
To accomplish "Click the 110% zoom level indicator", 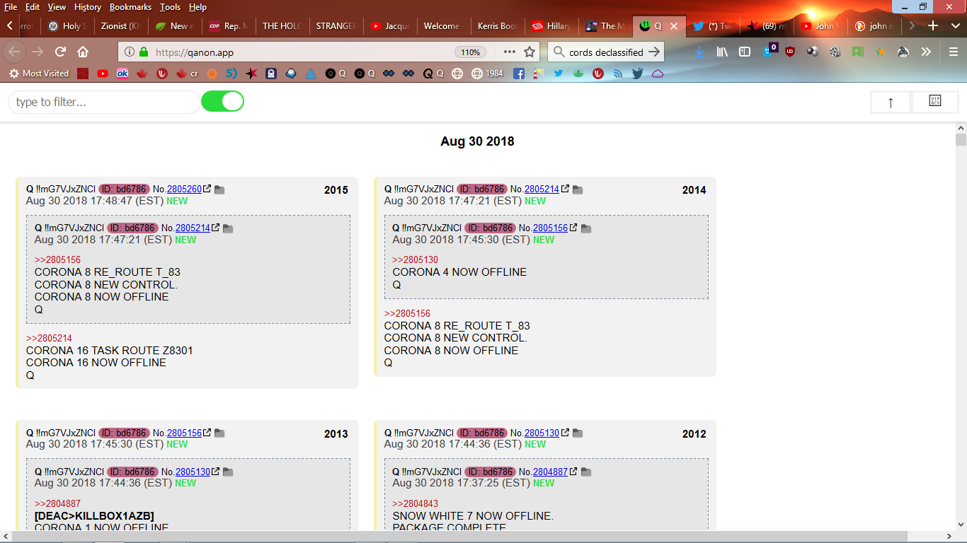I will 471,52.
